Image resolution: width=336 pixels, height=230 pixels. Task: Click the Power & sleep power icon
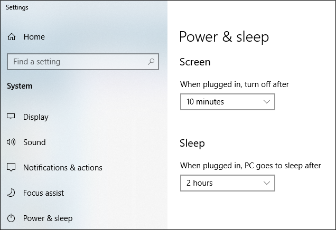(11, 218)
